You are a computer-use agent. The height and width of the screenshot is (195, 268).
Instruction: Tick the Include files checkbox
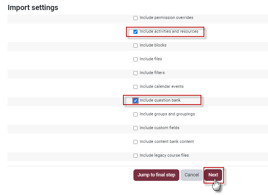point(135,59)
